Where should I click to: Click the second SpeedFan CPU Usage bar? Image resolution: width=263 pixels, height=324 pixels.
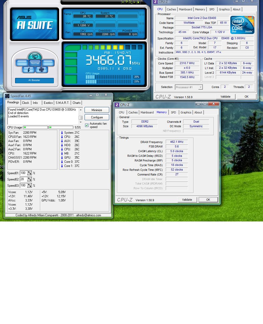pyautogui.click(x=61, y=127)
